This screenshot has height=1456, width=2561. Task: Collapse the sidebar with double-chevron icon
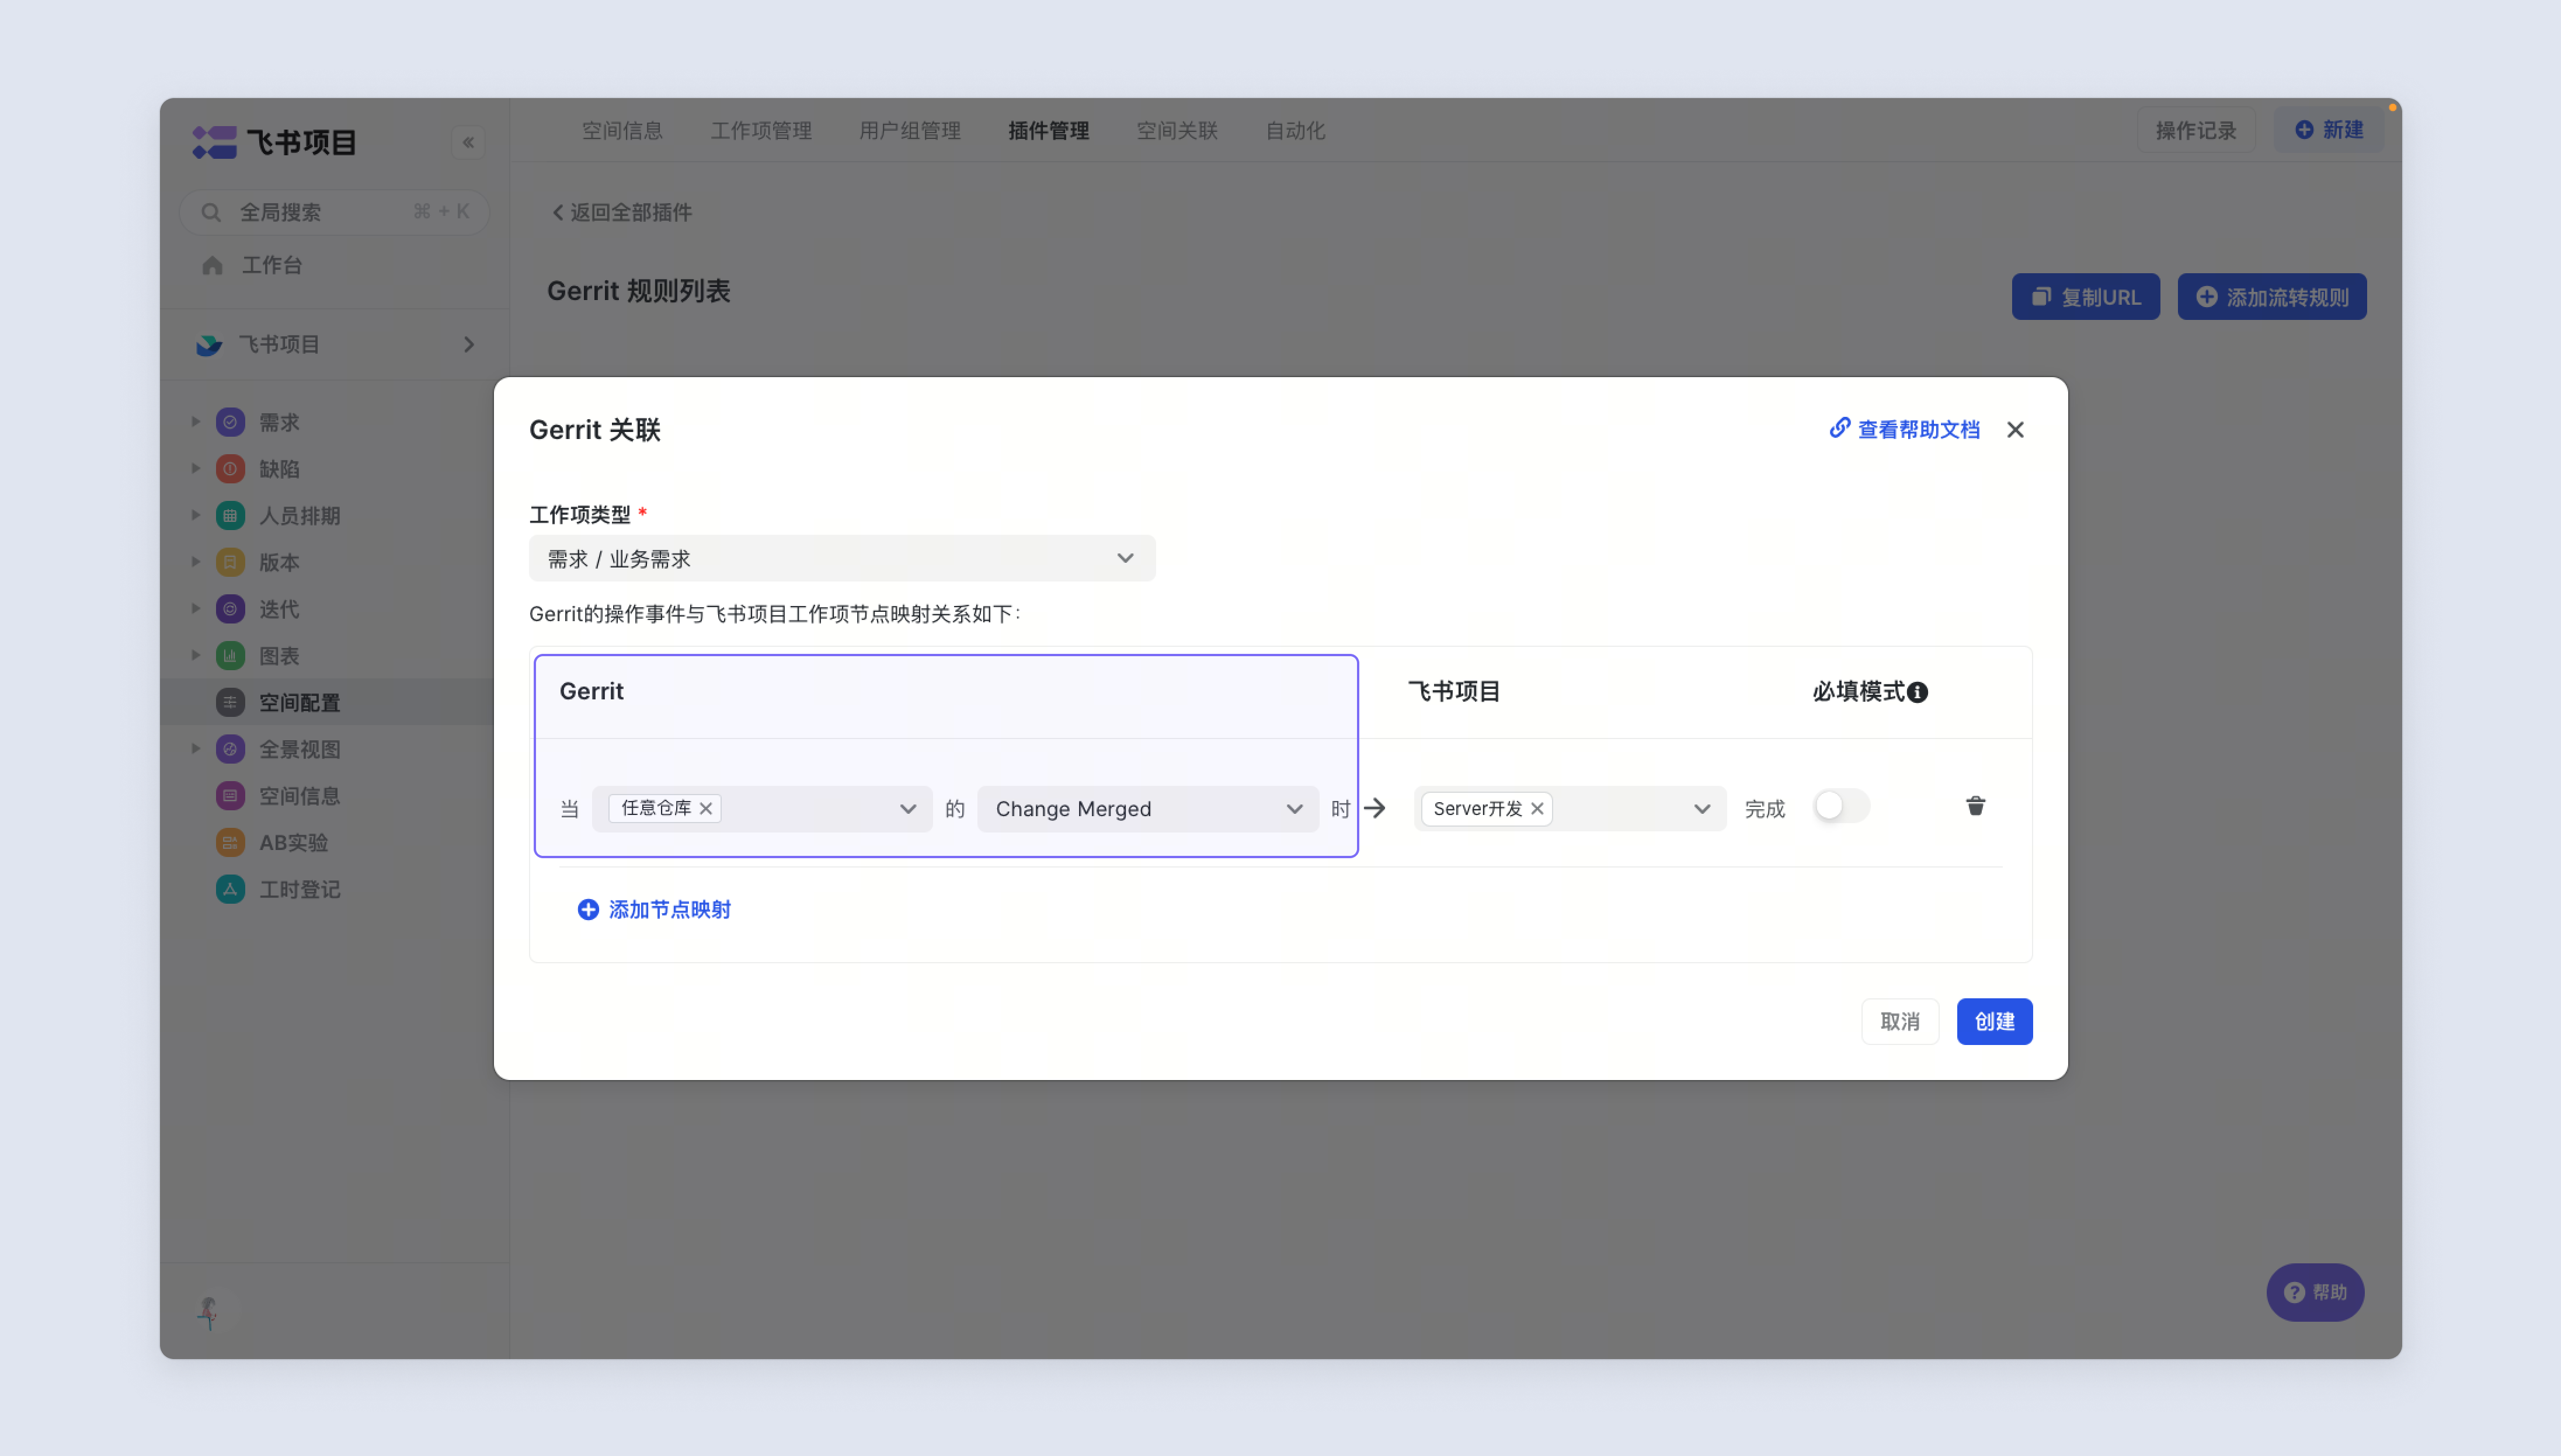[x=468, y=142]
